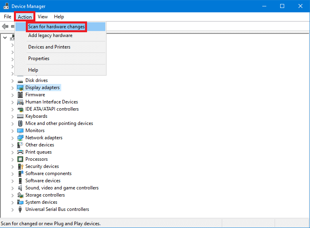Click the Other devices icon
310x228 pixels.
pos(20,145)
